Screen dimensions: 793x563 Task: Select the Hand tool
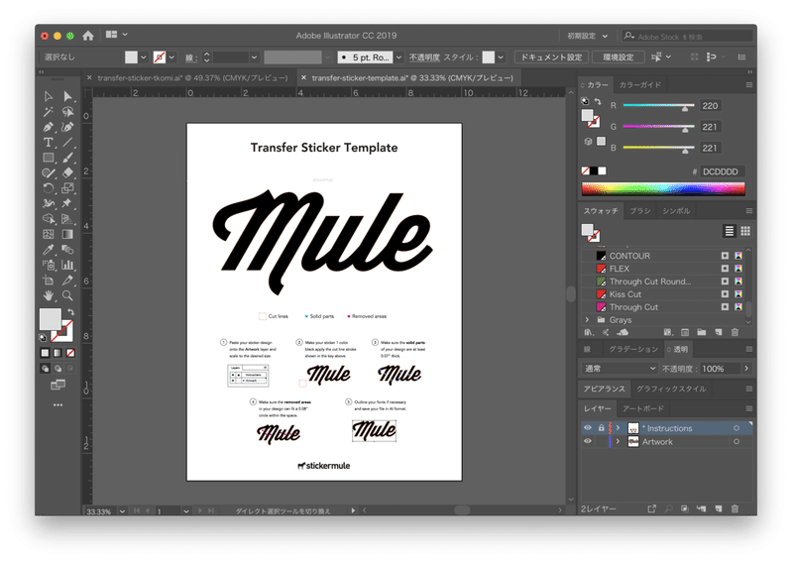pos(49,295)
